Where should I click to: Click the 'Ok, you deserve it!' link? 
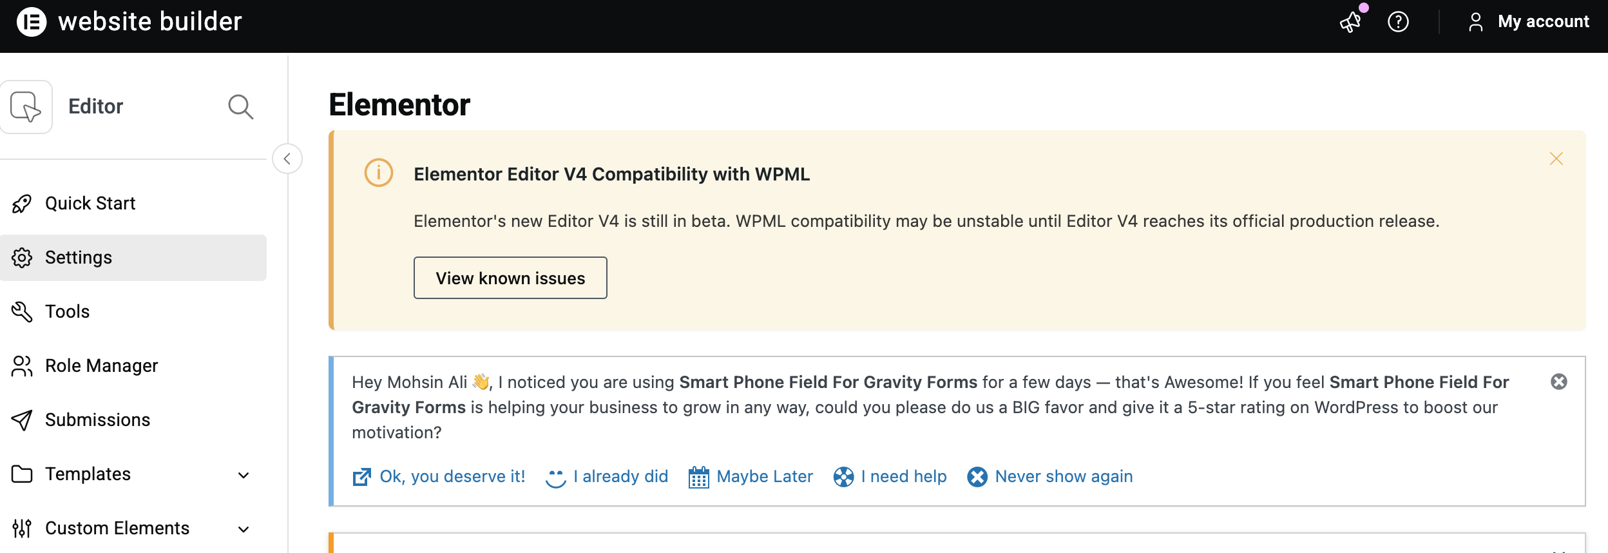tap(452, 477)
